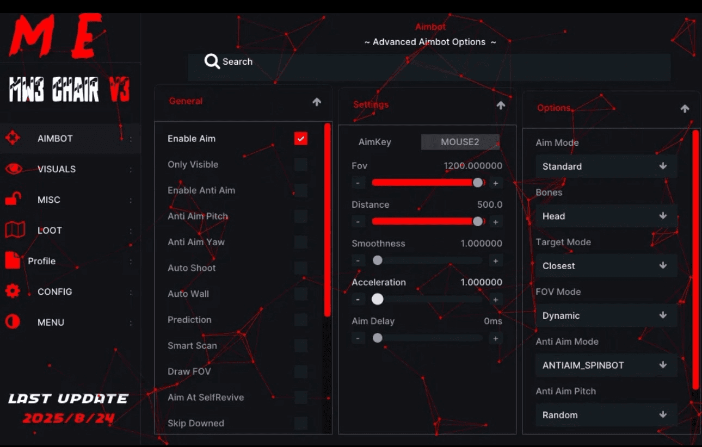The image size is (702, 447).
Task: Expand the Target Mode dropdown showing Closest
Action: pyautogui.click(x=606, y=266)
